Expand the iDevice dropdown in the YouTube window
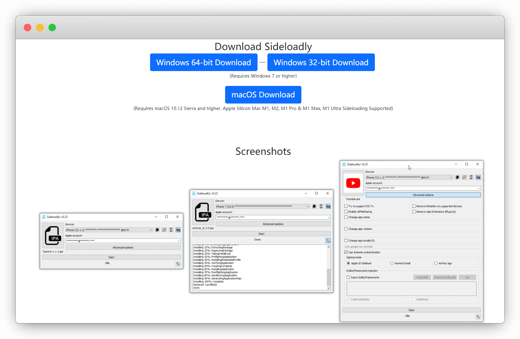This screenshot has height=339, width=520. pos(451,177)
